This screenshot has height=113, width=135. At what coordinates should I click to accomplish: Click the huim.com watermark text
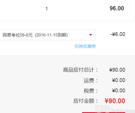(x=123, y=110)
